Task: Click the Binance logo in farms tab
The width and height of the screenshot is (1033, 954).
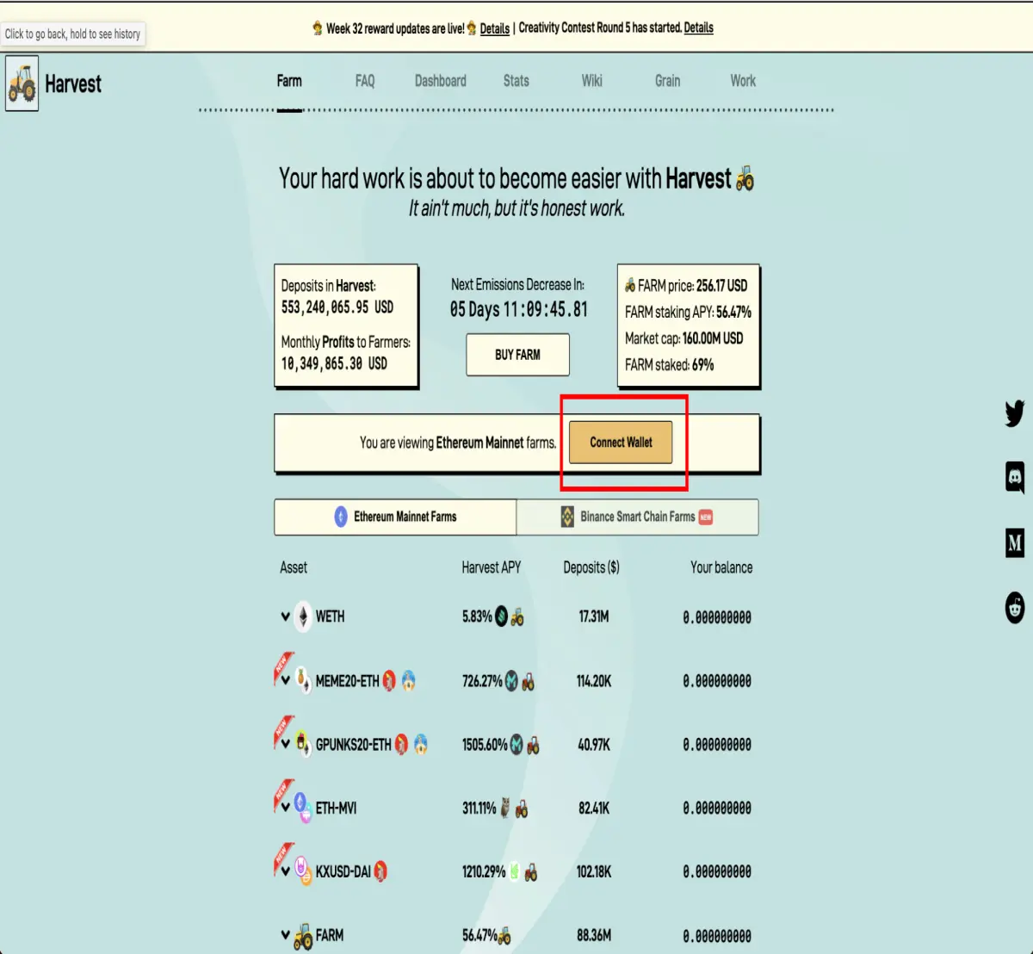Action: [567, 517]
